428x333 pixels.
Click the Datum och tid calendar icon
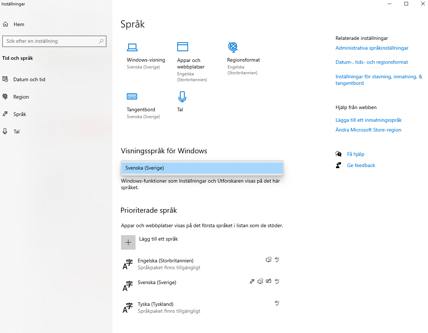[5, 79]
